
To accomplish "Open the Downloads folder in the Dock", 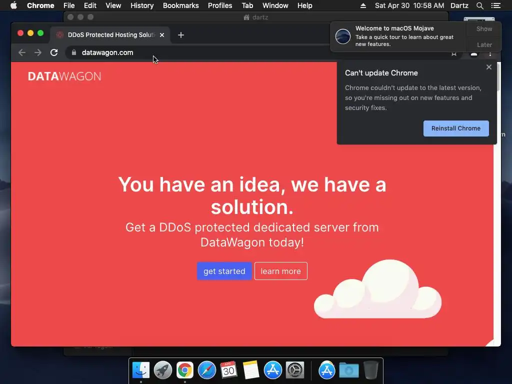I will [x=348, y=370].
